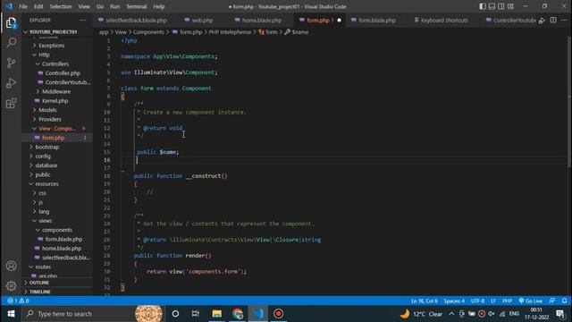Click the screen recorder taskbar icon
Screen dimensions: 572x322
click(278, 314)
